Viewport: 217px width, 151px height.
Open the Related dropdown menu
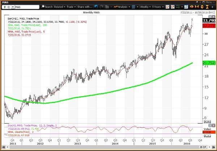tap(59, 7)
